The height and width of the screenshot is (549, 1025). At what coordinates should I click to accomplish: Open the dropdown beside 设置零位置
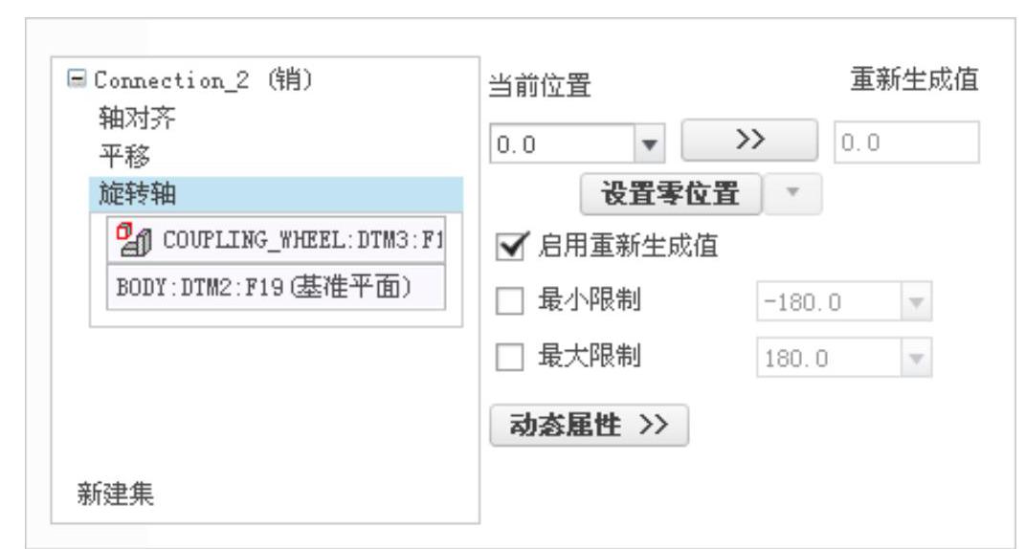792,193
